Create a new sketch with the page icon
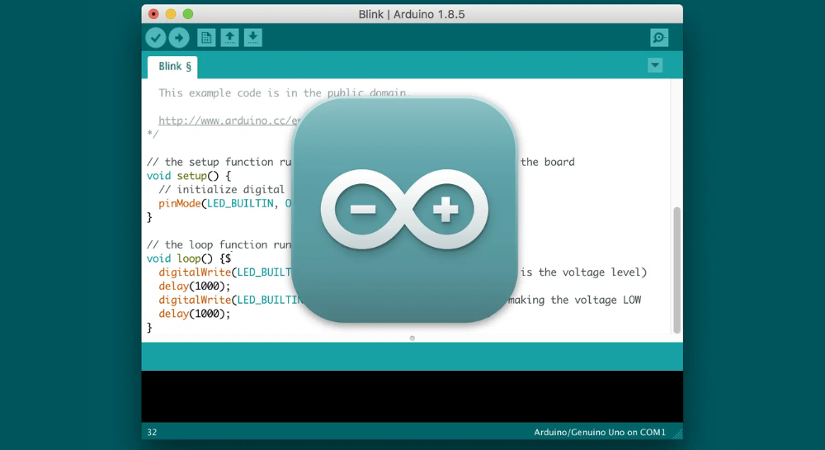Screen dimensions: 825x450 coord(206,38)
